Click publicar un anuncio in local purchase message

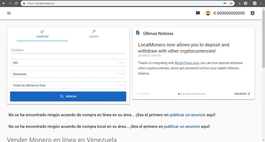click(182, 127)
